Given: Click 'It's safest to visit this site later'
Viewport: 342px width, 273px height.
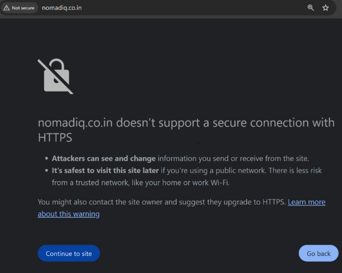Looking at the screenshot, I should pyautogui.click(x=105, y=170).
